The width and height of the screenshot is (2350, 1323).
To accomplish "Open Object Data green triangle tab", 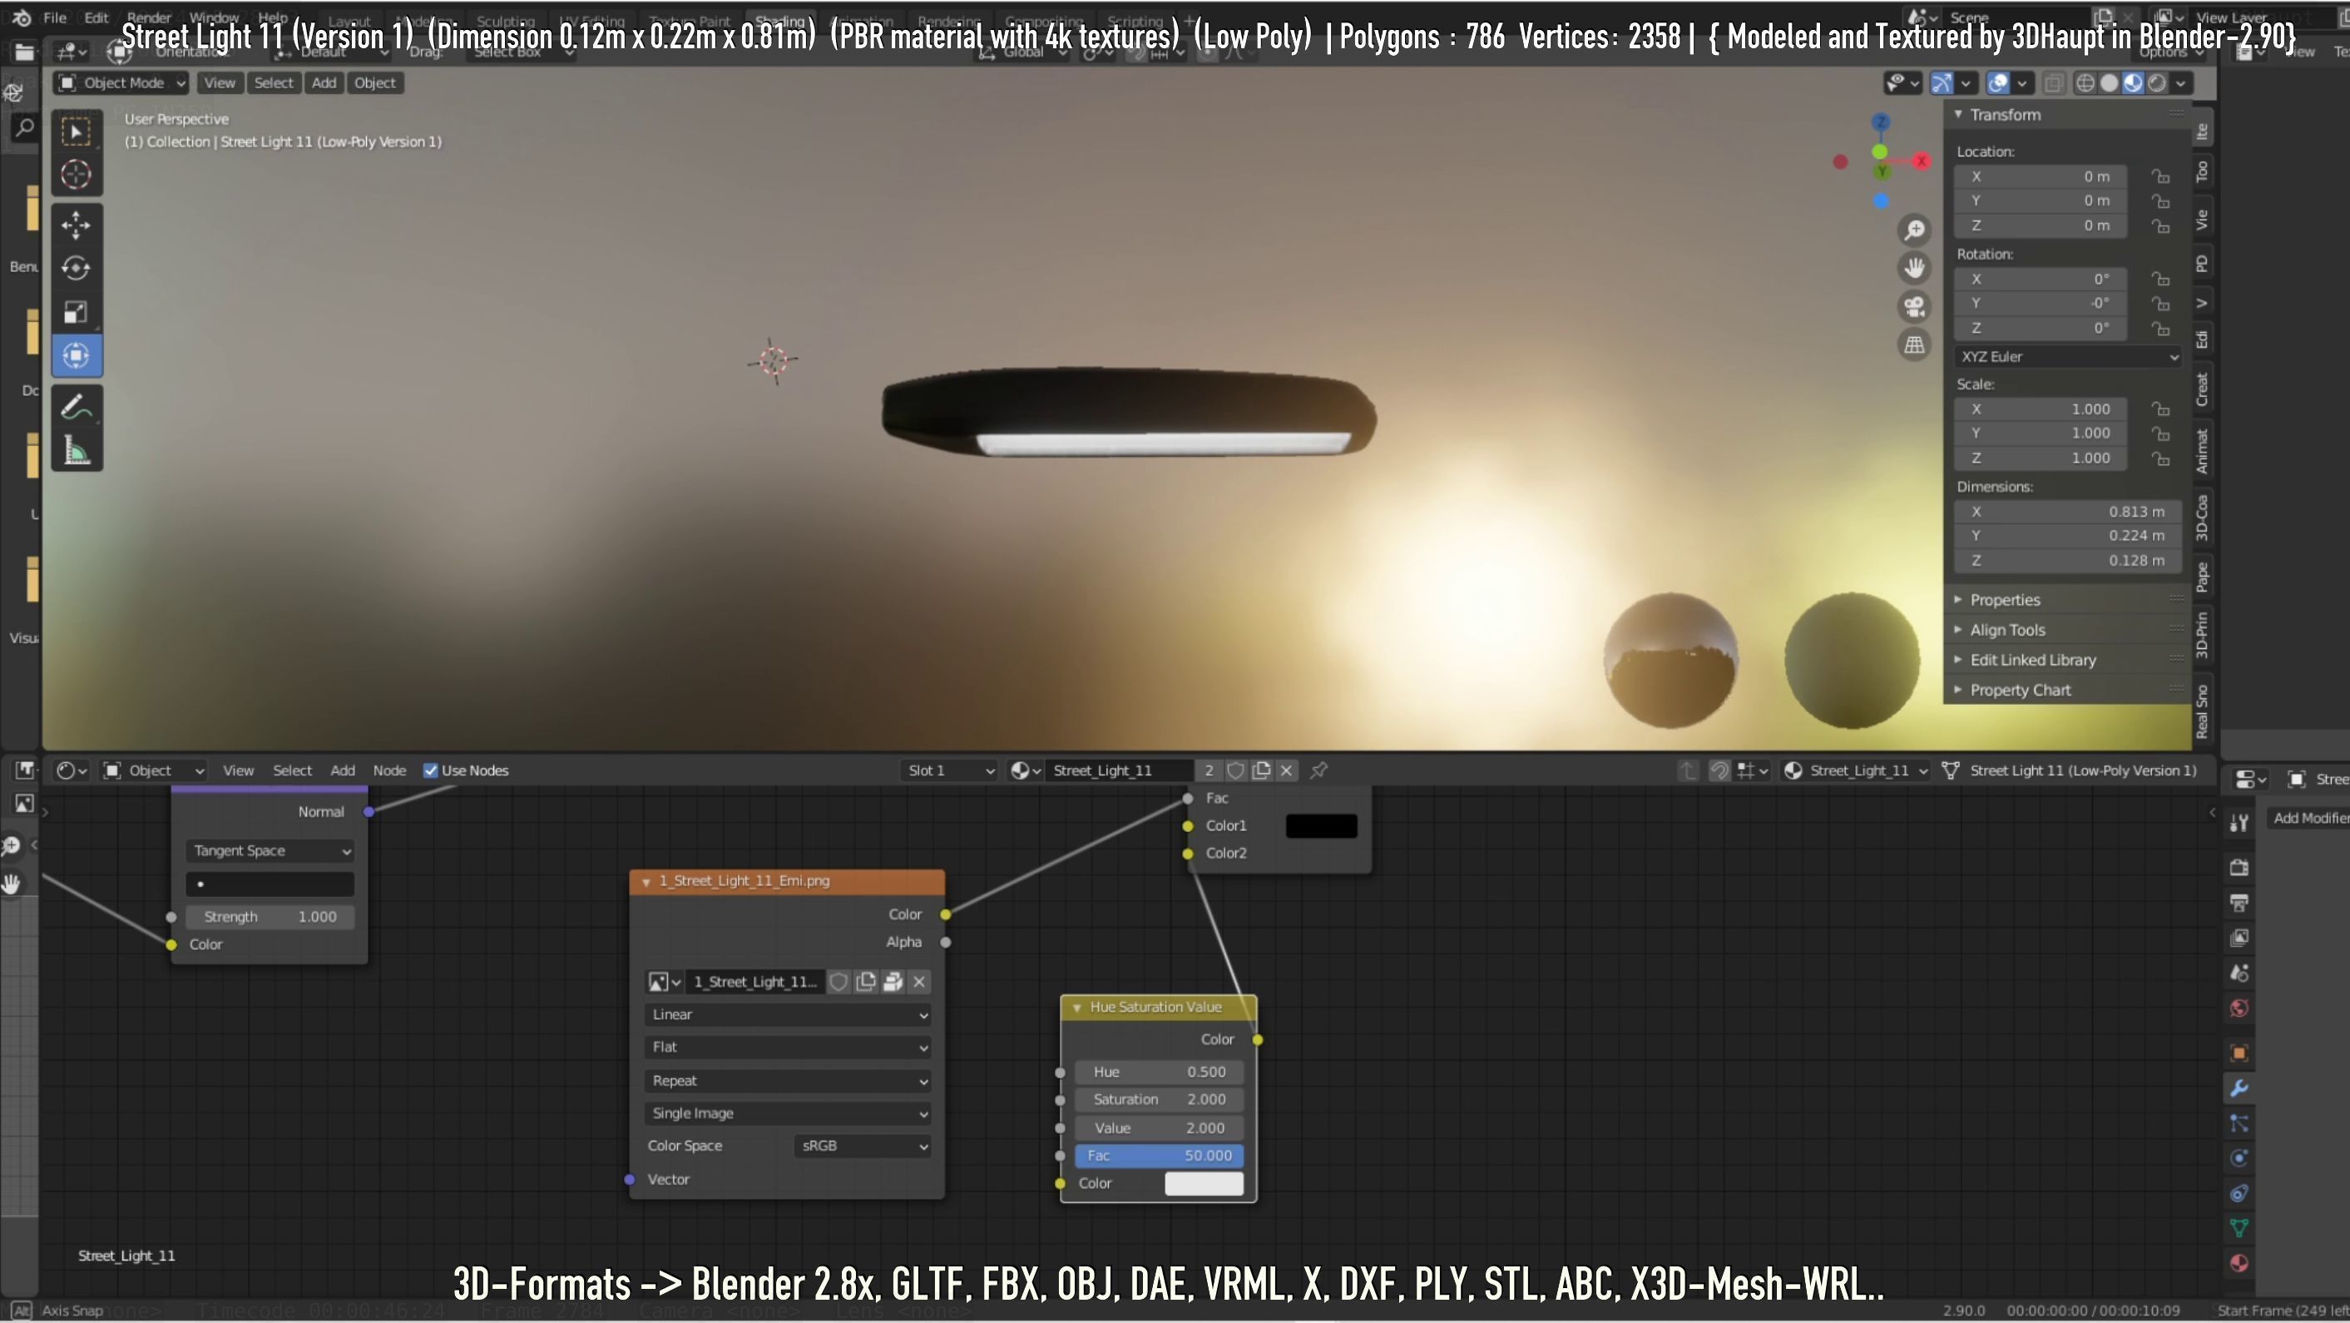I will (2239, 1229).
